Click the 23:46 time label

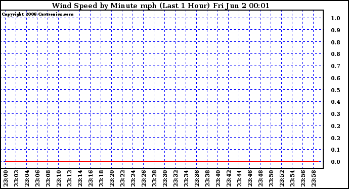[250, 178]
